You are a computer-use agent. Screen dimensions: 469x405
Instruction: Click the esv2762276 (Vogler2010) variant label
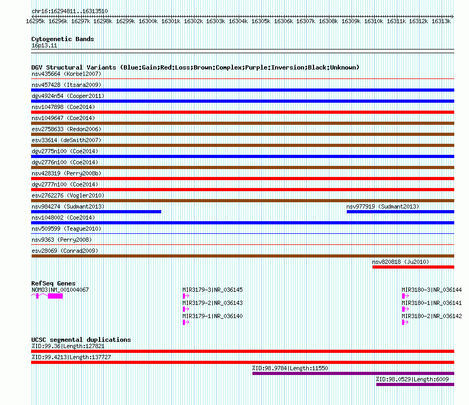click(68, 195)
